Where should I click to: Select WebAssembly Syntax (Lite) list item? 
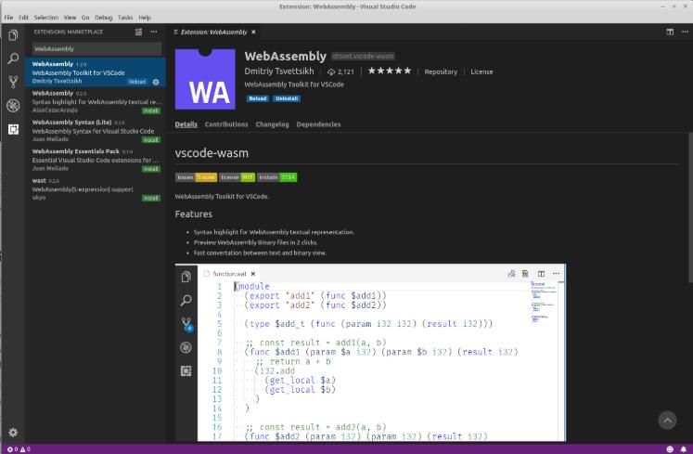point(96,131)
